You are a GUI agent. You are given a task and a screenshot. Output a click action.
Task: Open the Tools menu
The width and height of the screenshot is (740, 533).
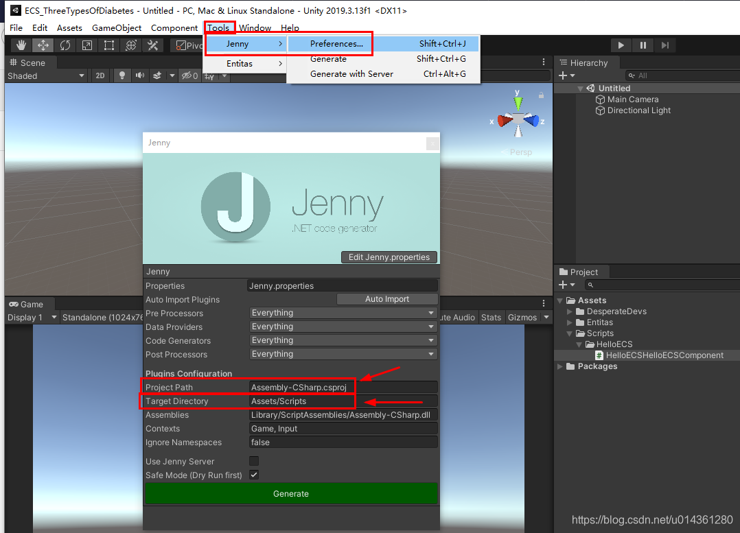(219, 27)
